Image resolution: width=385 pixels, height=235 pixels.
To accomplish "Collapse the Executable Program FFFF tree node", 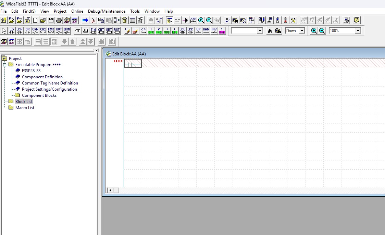I will point(5,65).
